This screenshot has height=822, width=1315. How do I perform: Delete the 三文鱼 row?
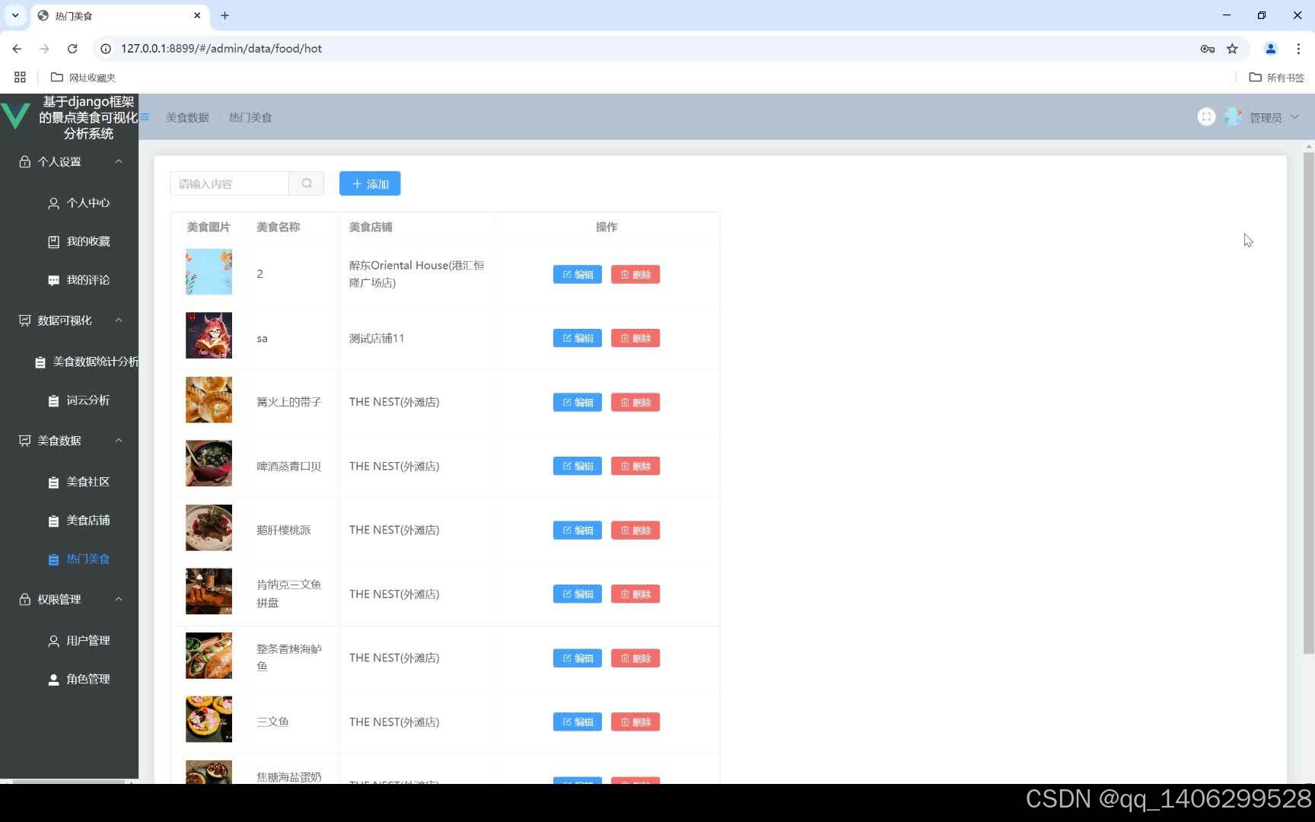(635, 722)
